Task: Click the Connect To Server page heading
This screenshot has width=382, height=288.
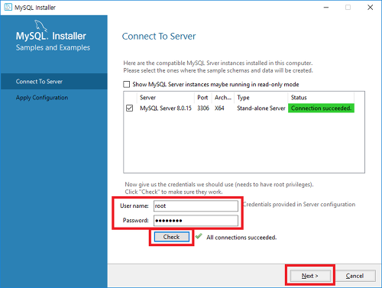Action: (159, 37)
